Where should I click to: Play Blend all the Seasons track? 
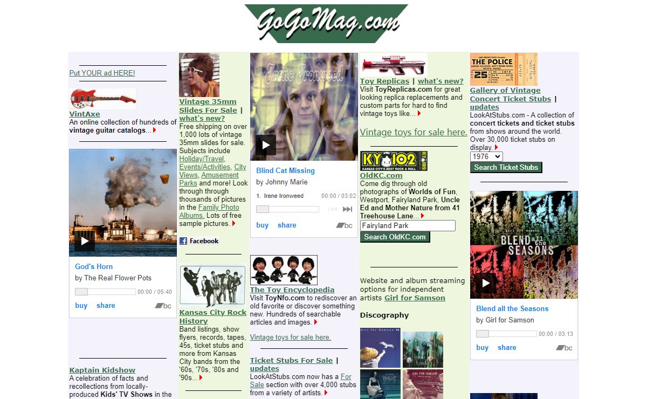coord(486,283)
